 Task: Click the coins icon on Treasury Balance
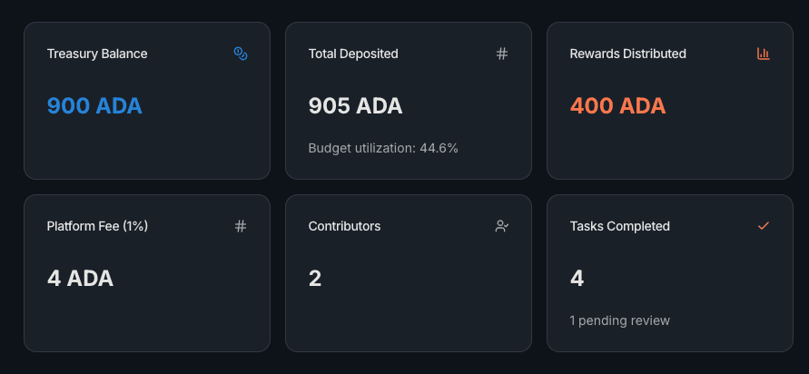241,54
